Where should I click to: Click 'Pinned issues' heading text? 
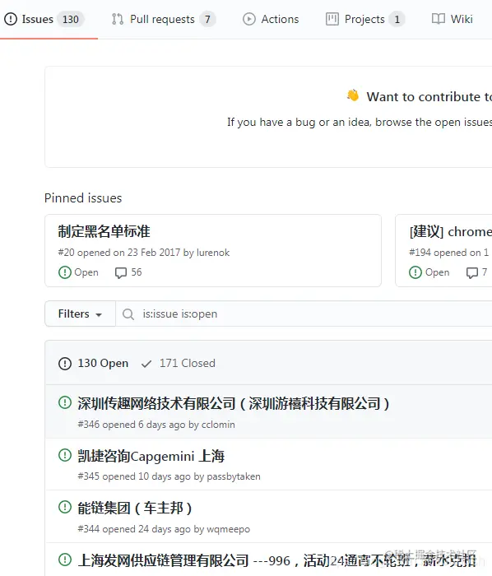[83, 198]
